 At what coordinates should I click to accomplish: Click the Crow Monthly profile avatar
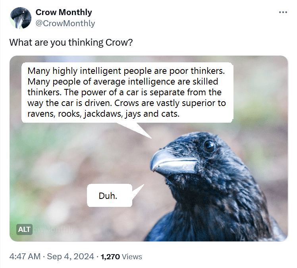click(20, 18)
